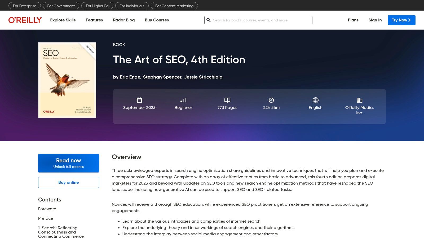Focus the search books and courses field
This screenshot has width=424, height=238.
point(258,20)
